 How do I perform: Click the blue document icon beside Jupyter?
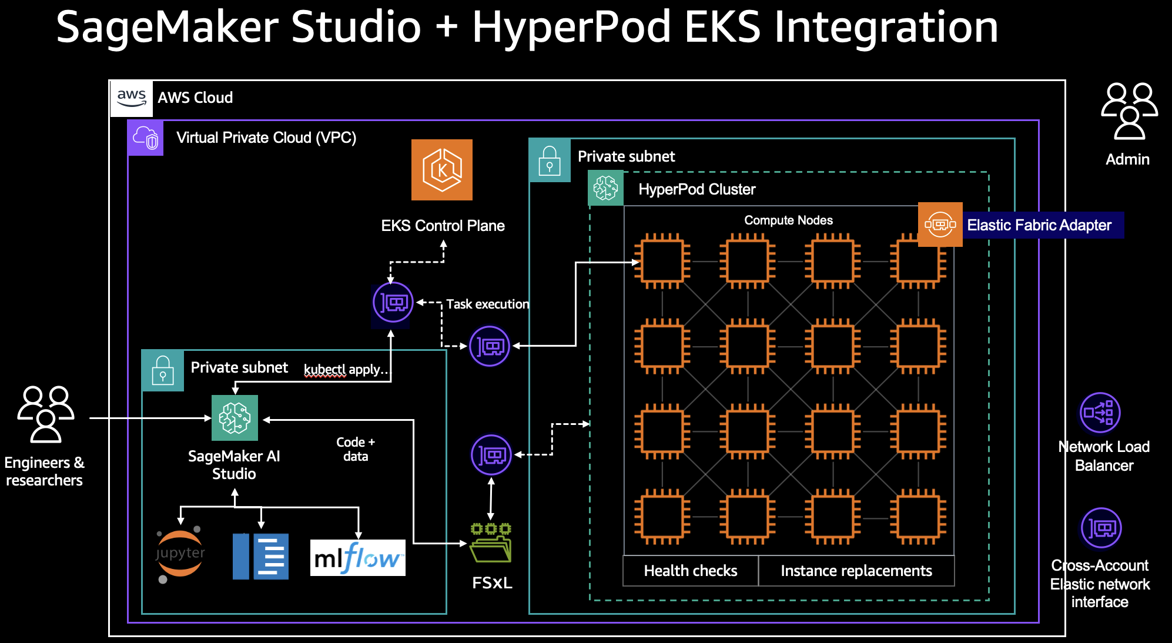pos(260,556)
